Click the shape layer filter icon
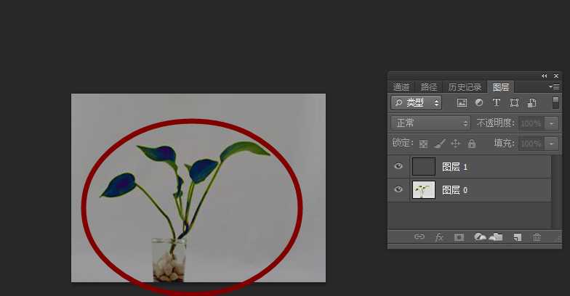 tap(514, 103)
